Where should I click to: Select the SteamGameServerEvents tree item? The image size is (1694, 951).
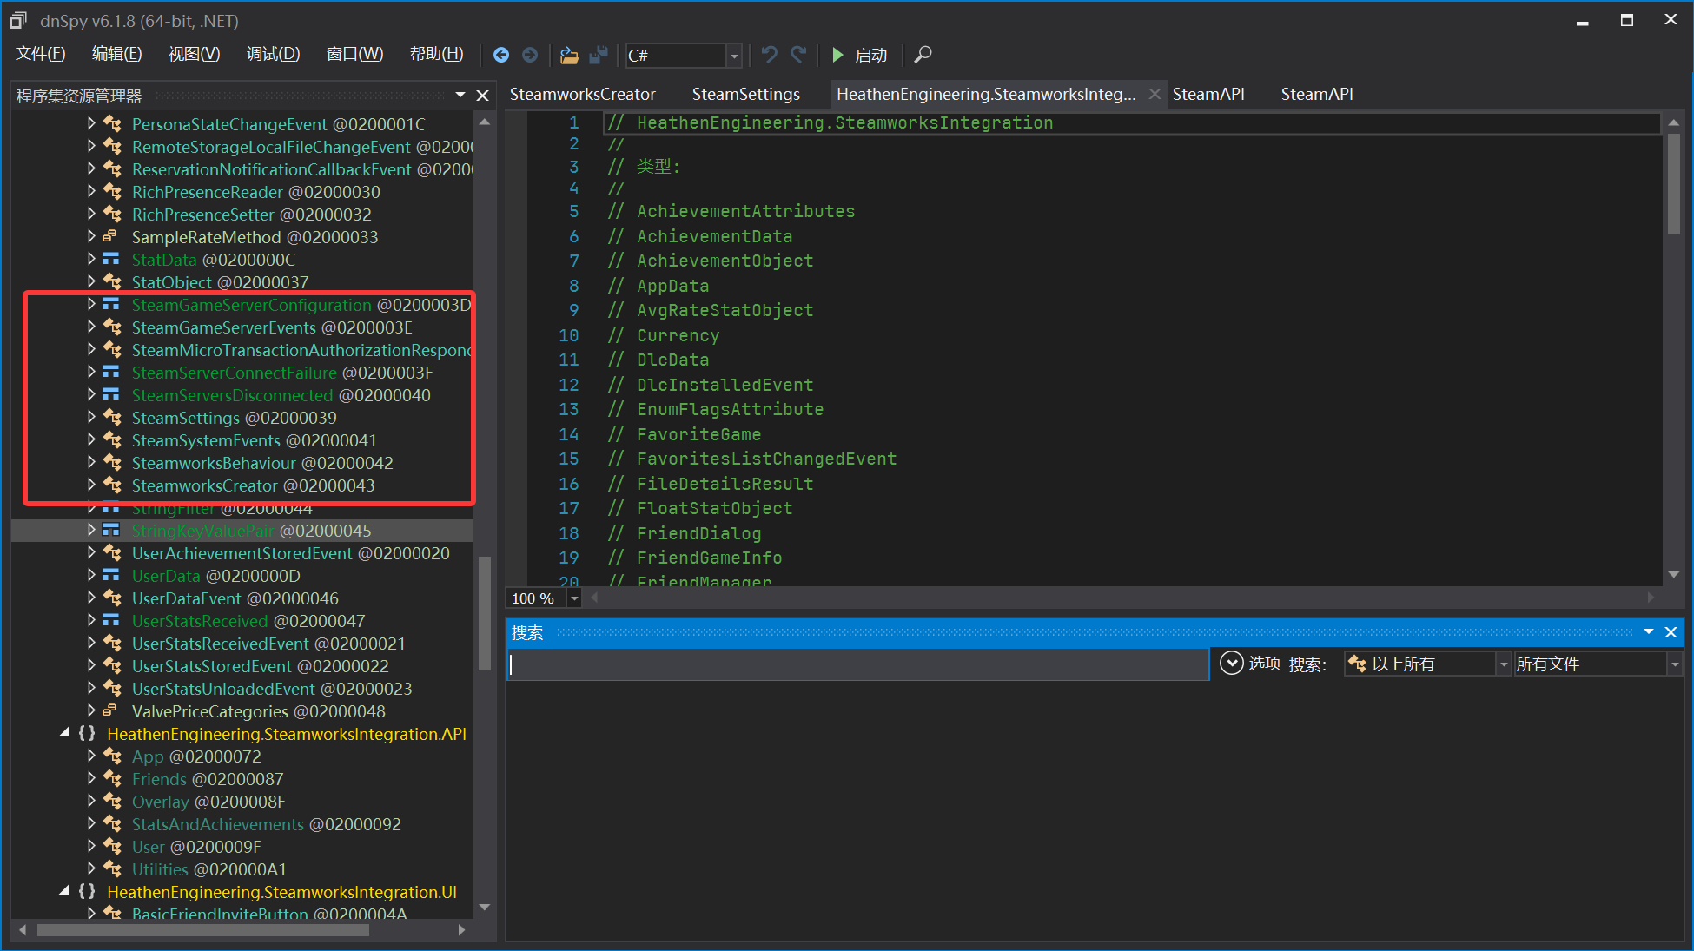(x=272, y=327)
